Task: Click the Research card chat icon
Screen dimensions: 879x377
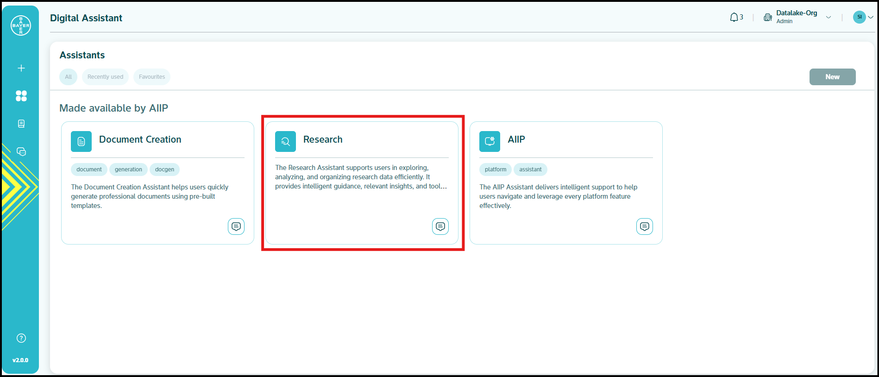Action: pyautogui.click(x=440, y=226)
